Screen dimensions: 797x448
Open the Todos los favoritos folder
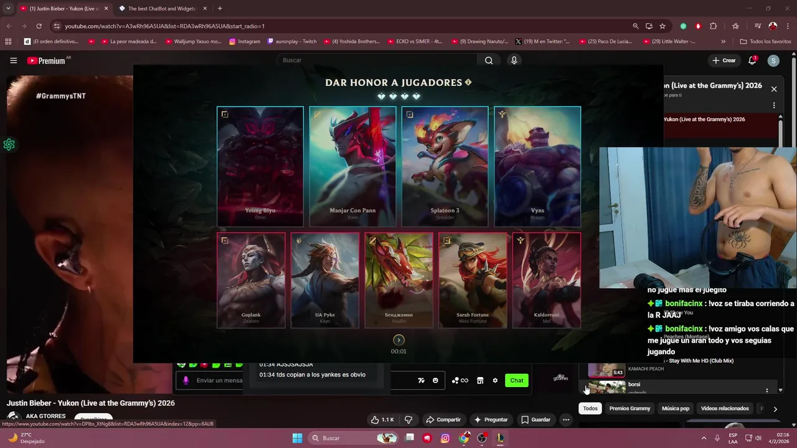[765, 42]
